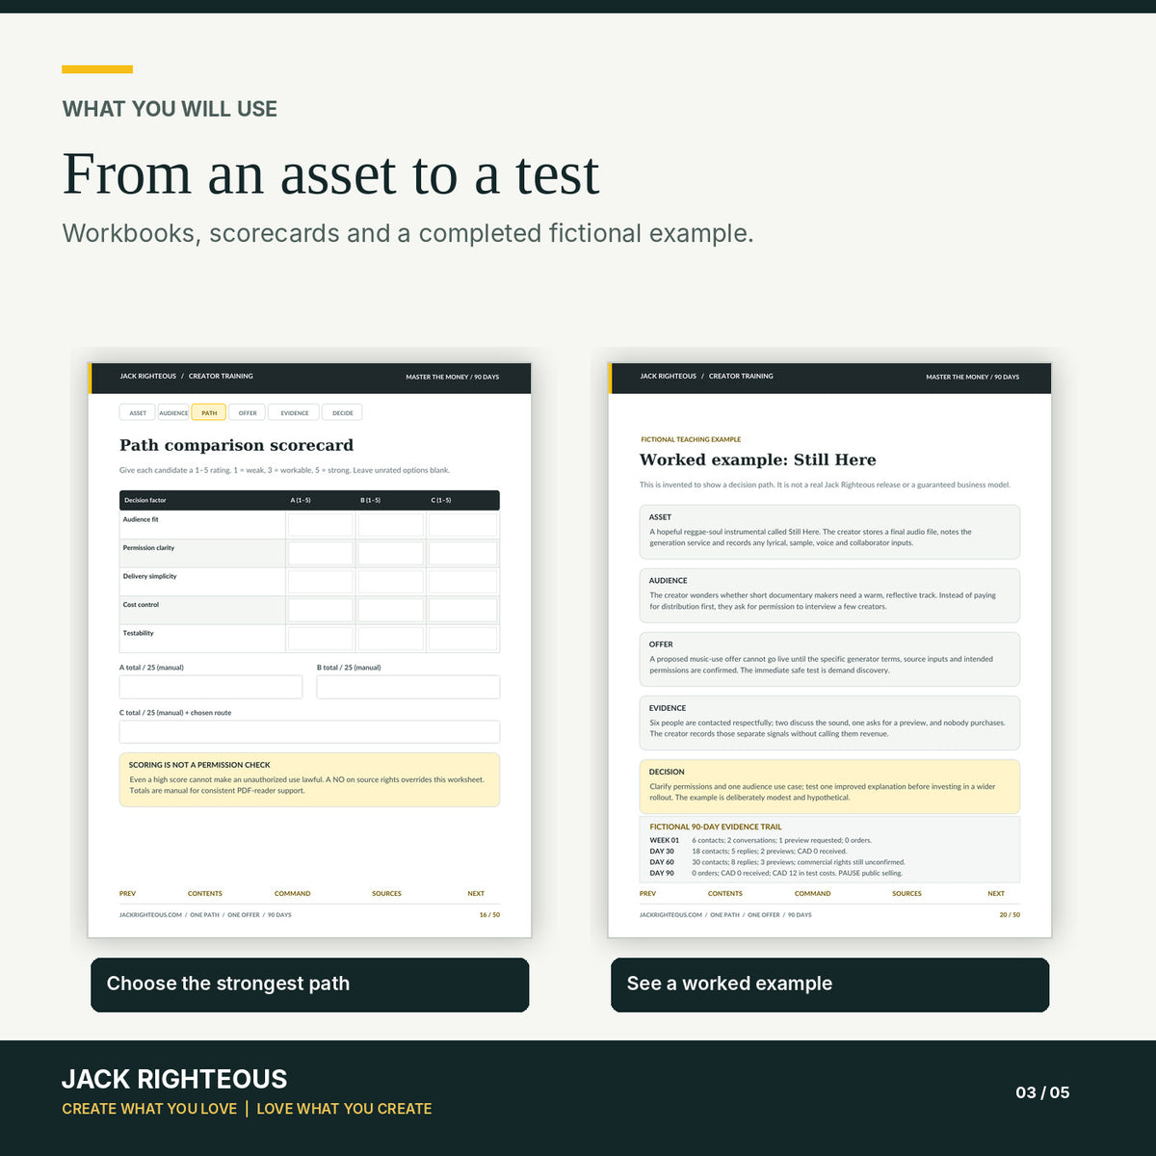Click the Audience fit rating box for option B
This screenshot has height=1156, width=1156.
[391, 525]
